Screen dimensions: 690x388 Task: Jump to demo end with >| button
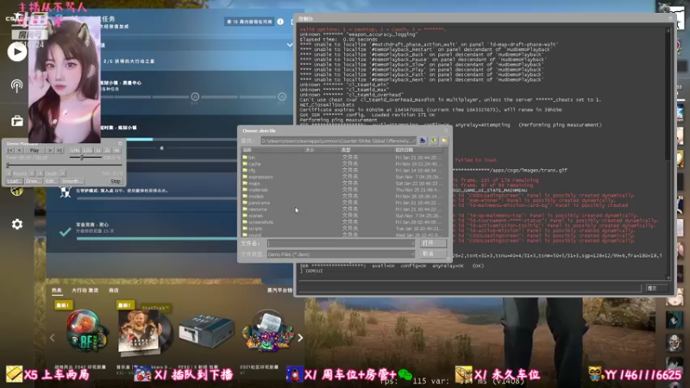tap(59, 150)
